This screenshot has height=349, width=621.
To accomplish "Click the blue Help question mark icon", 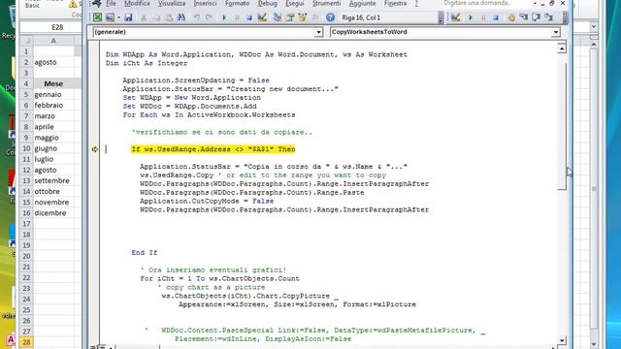I will [330, 17].
